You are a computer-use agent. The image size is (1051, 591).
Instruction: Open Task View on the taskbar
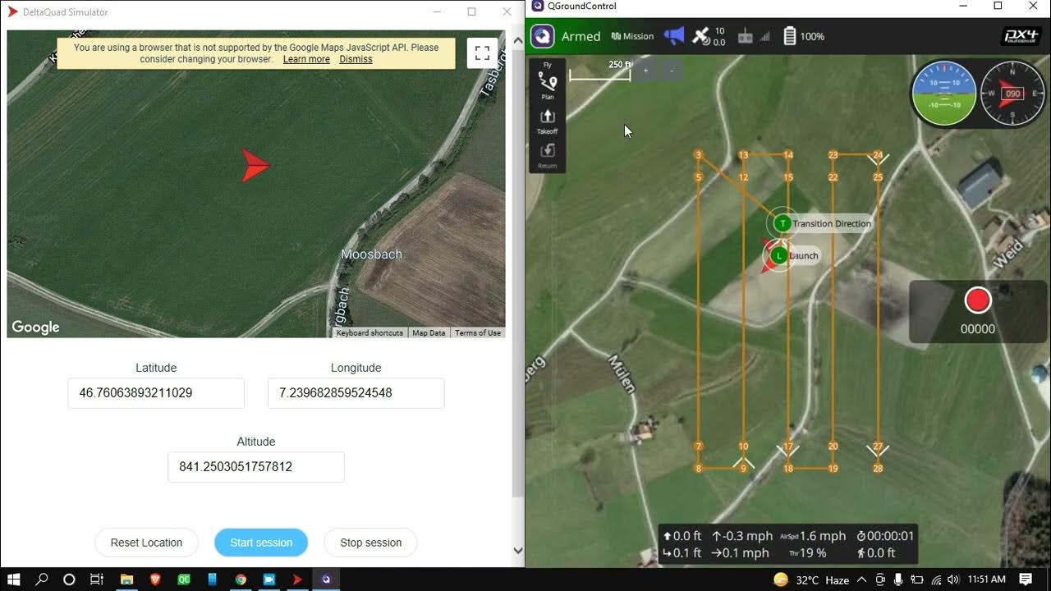96,580
